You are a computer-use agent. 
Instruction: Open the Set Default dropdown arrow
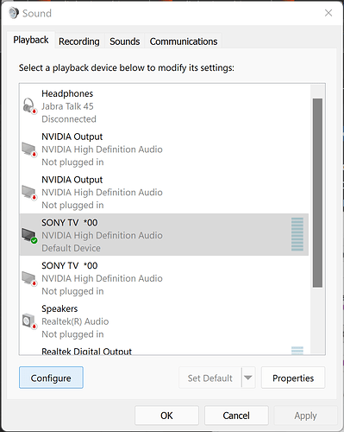(248, 378)
